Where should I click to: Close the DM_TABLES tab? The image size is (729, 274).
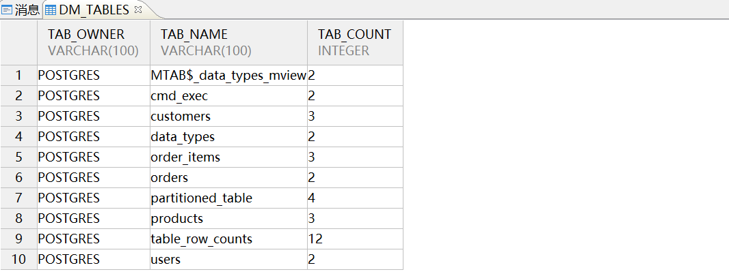click(137, 10)
